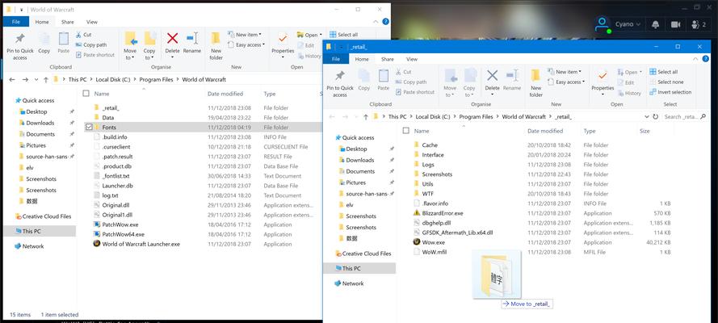Uncheck the Fonts folder checkbox
The height and width of the screenshot is (323, 718).
pos(89,128)
